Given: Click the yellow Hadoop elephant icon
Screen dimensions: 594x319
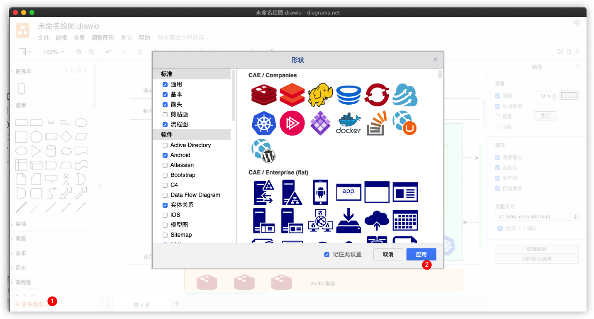Looking at the screenshot, I should click(x=320, y=95).
